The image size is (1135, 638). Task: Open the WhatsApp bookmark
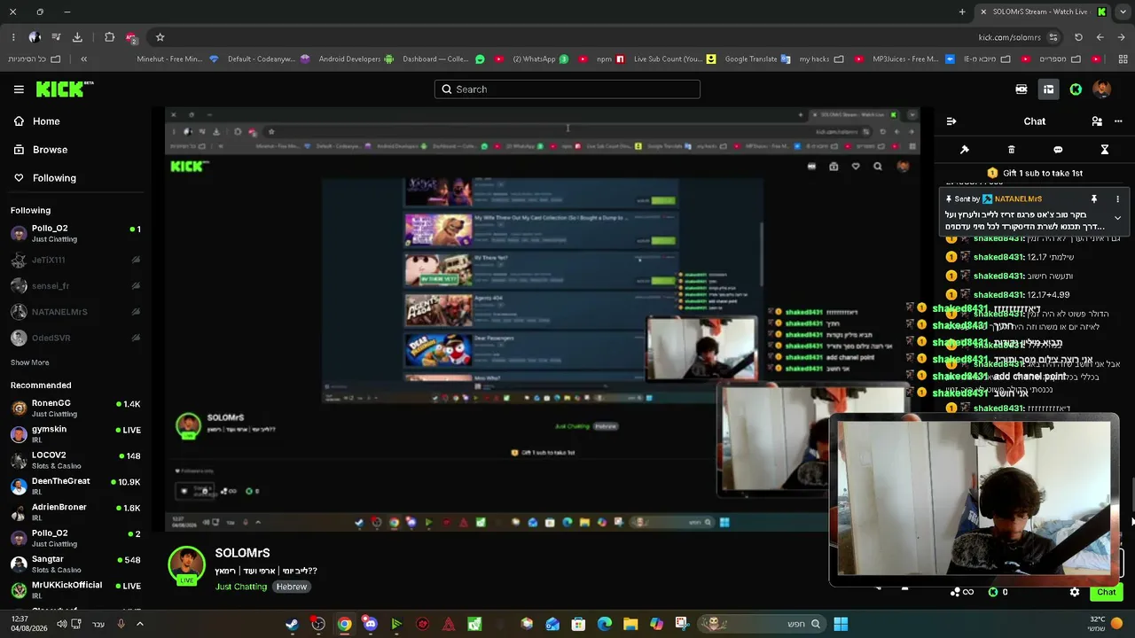540,59
